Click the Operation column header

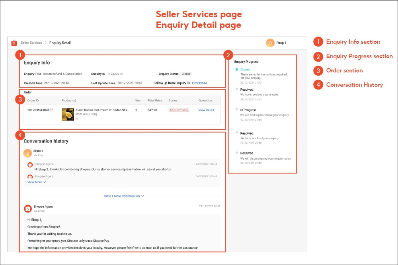click(x=205, y=101)
